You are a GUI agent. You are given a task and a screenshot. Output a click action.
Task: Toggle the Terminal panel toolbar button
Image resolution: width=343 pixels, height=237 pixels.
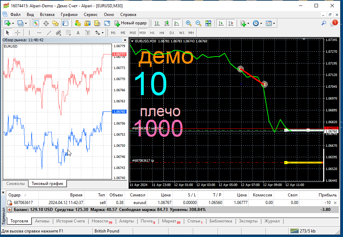coord(65,23)
